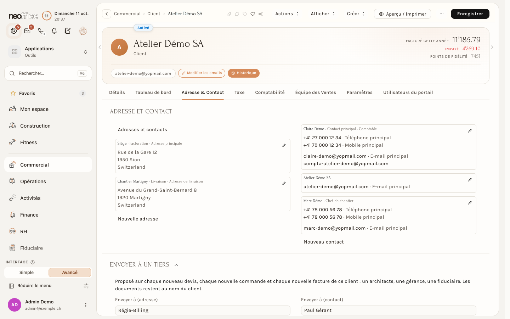Click the phone call icon
The image size is (510, 319).
click(41, 31)
